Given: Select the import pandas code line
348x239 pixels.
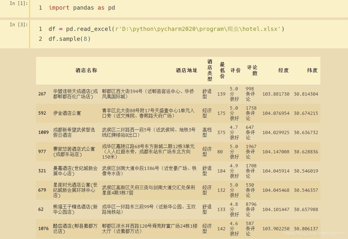Looking at the screenshot, I should tap(80, 8).
